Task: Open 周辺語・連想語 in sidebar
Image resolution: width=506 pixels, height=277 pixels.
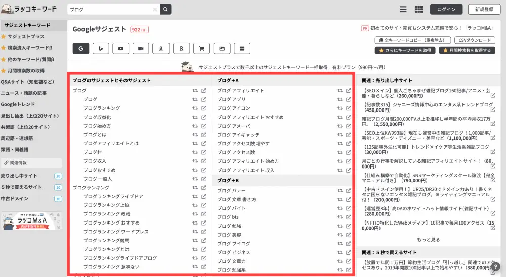Action: 17,138
